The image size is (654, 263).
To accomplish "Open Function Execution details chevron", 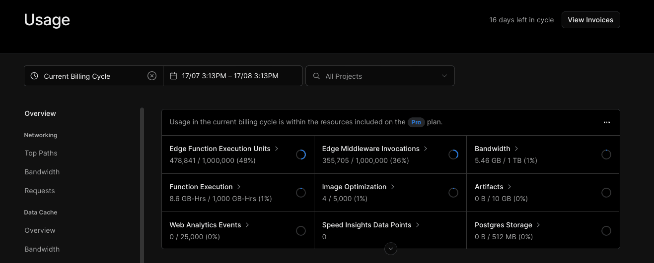I will tap(239, 187).
